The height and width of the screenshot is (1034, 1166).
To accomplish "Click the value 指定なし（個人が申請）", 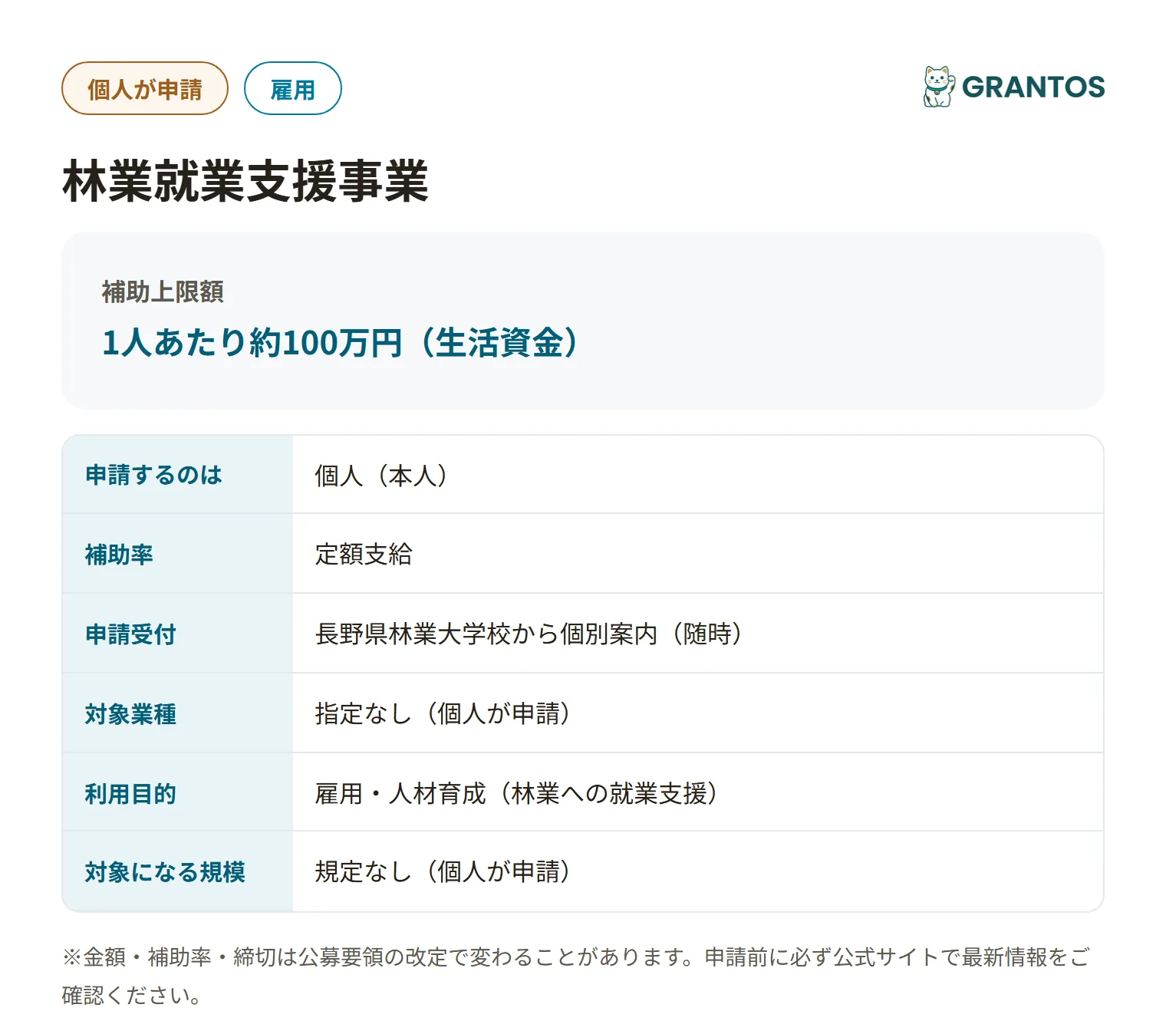I will 443,713.
